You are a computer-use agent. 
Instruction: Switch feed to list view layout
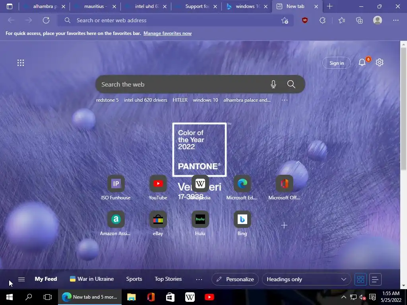pyautogui.click(x=375, y=279)
